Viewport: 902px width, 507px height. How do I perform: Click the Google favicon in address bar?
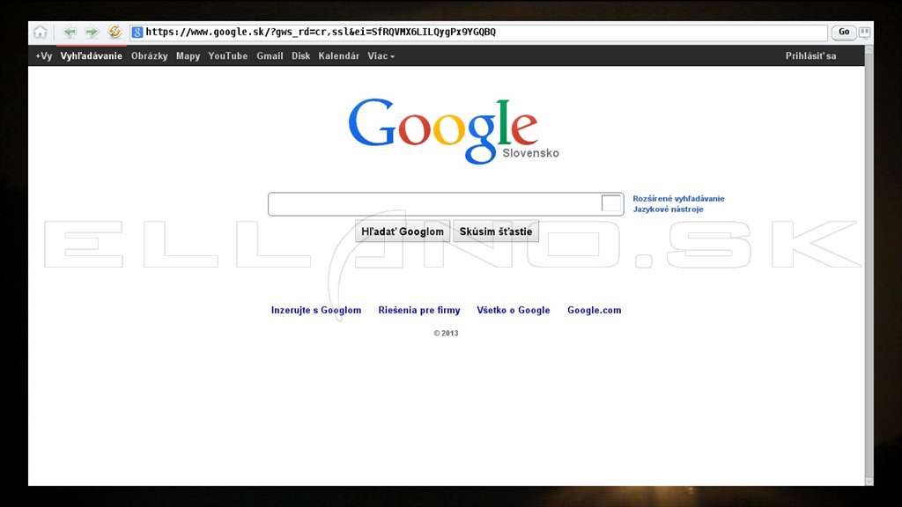(137, 33)
